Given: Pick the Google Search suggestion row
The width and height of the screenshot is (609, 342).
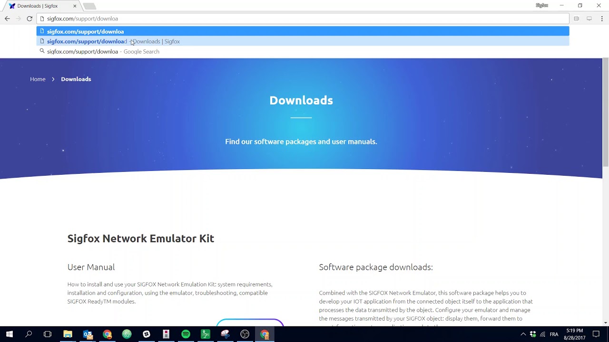Looking at the screenshot, I should coord(303,51).
